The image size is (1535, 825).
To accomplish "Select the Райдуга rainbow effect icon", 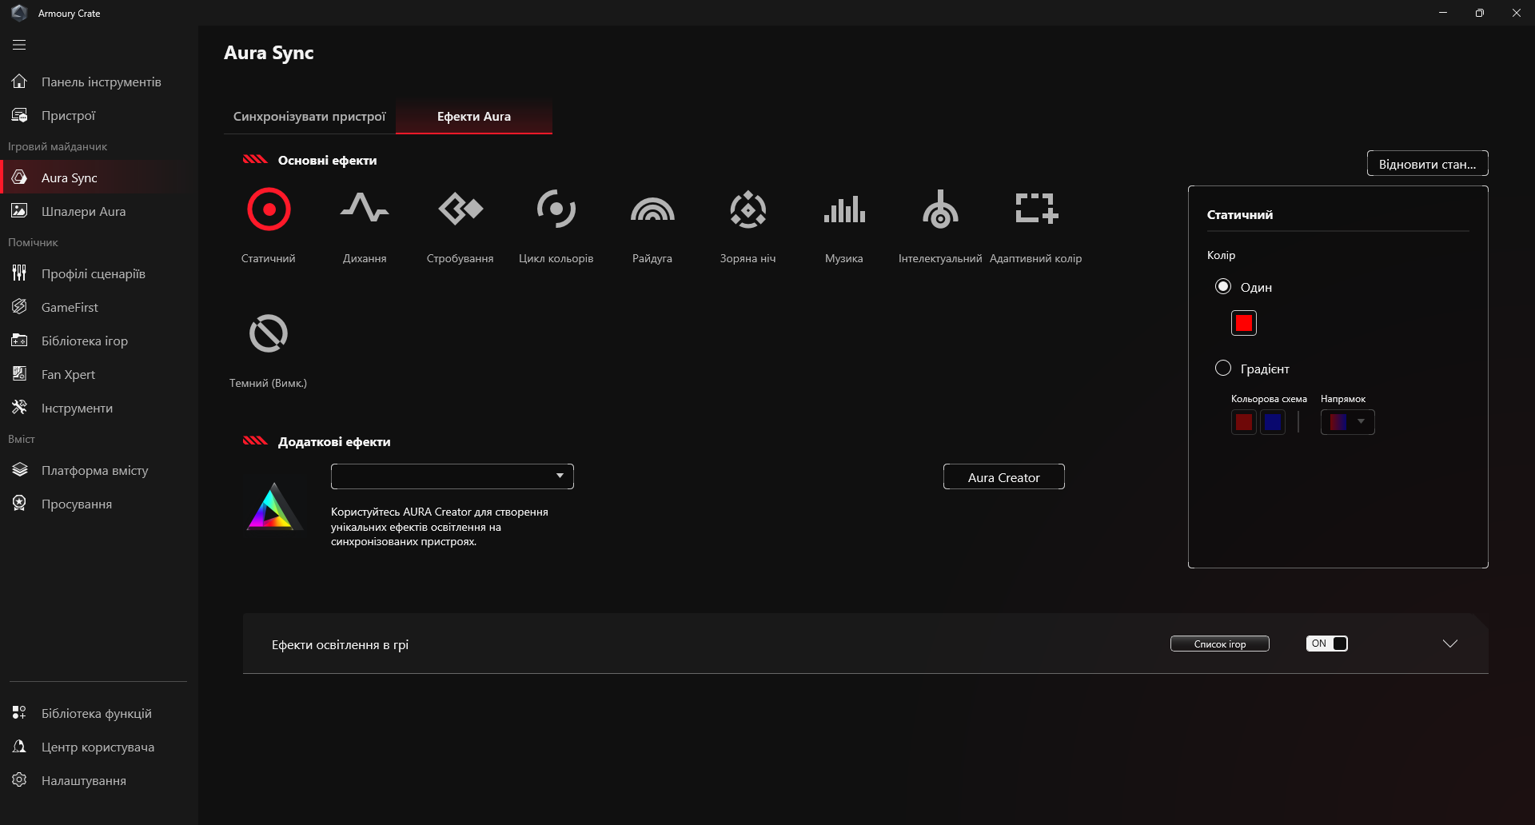I will (x=652, y=209).
